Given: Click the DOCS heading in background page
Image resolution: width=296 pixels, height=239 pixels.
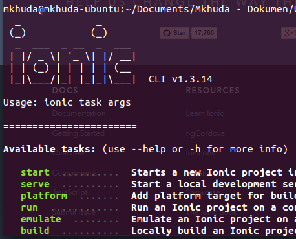Looking at the screenshot, I should pos(65,90).
